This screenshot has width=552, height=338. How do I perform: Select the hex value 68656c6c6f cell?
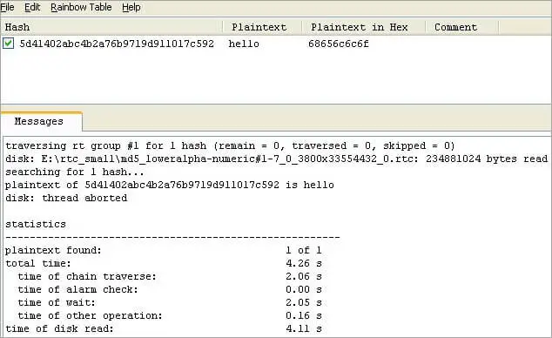coord(339,44)
